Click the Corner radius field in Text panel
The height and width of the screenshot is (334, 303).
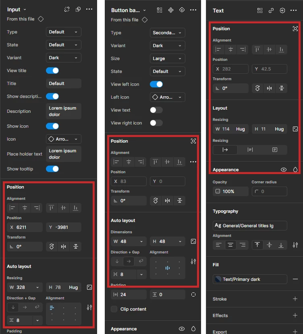269,191
